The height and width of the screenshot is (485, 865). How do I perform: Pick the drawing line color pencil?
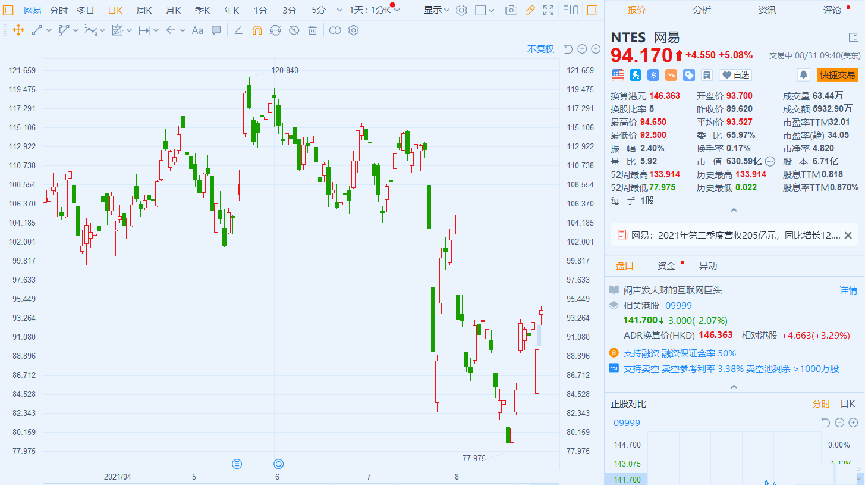pos(238,30)
